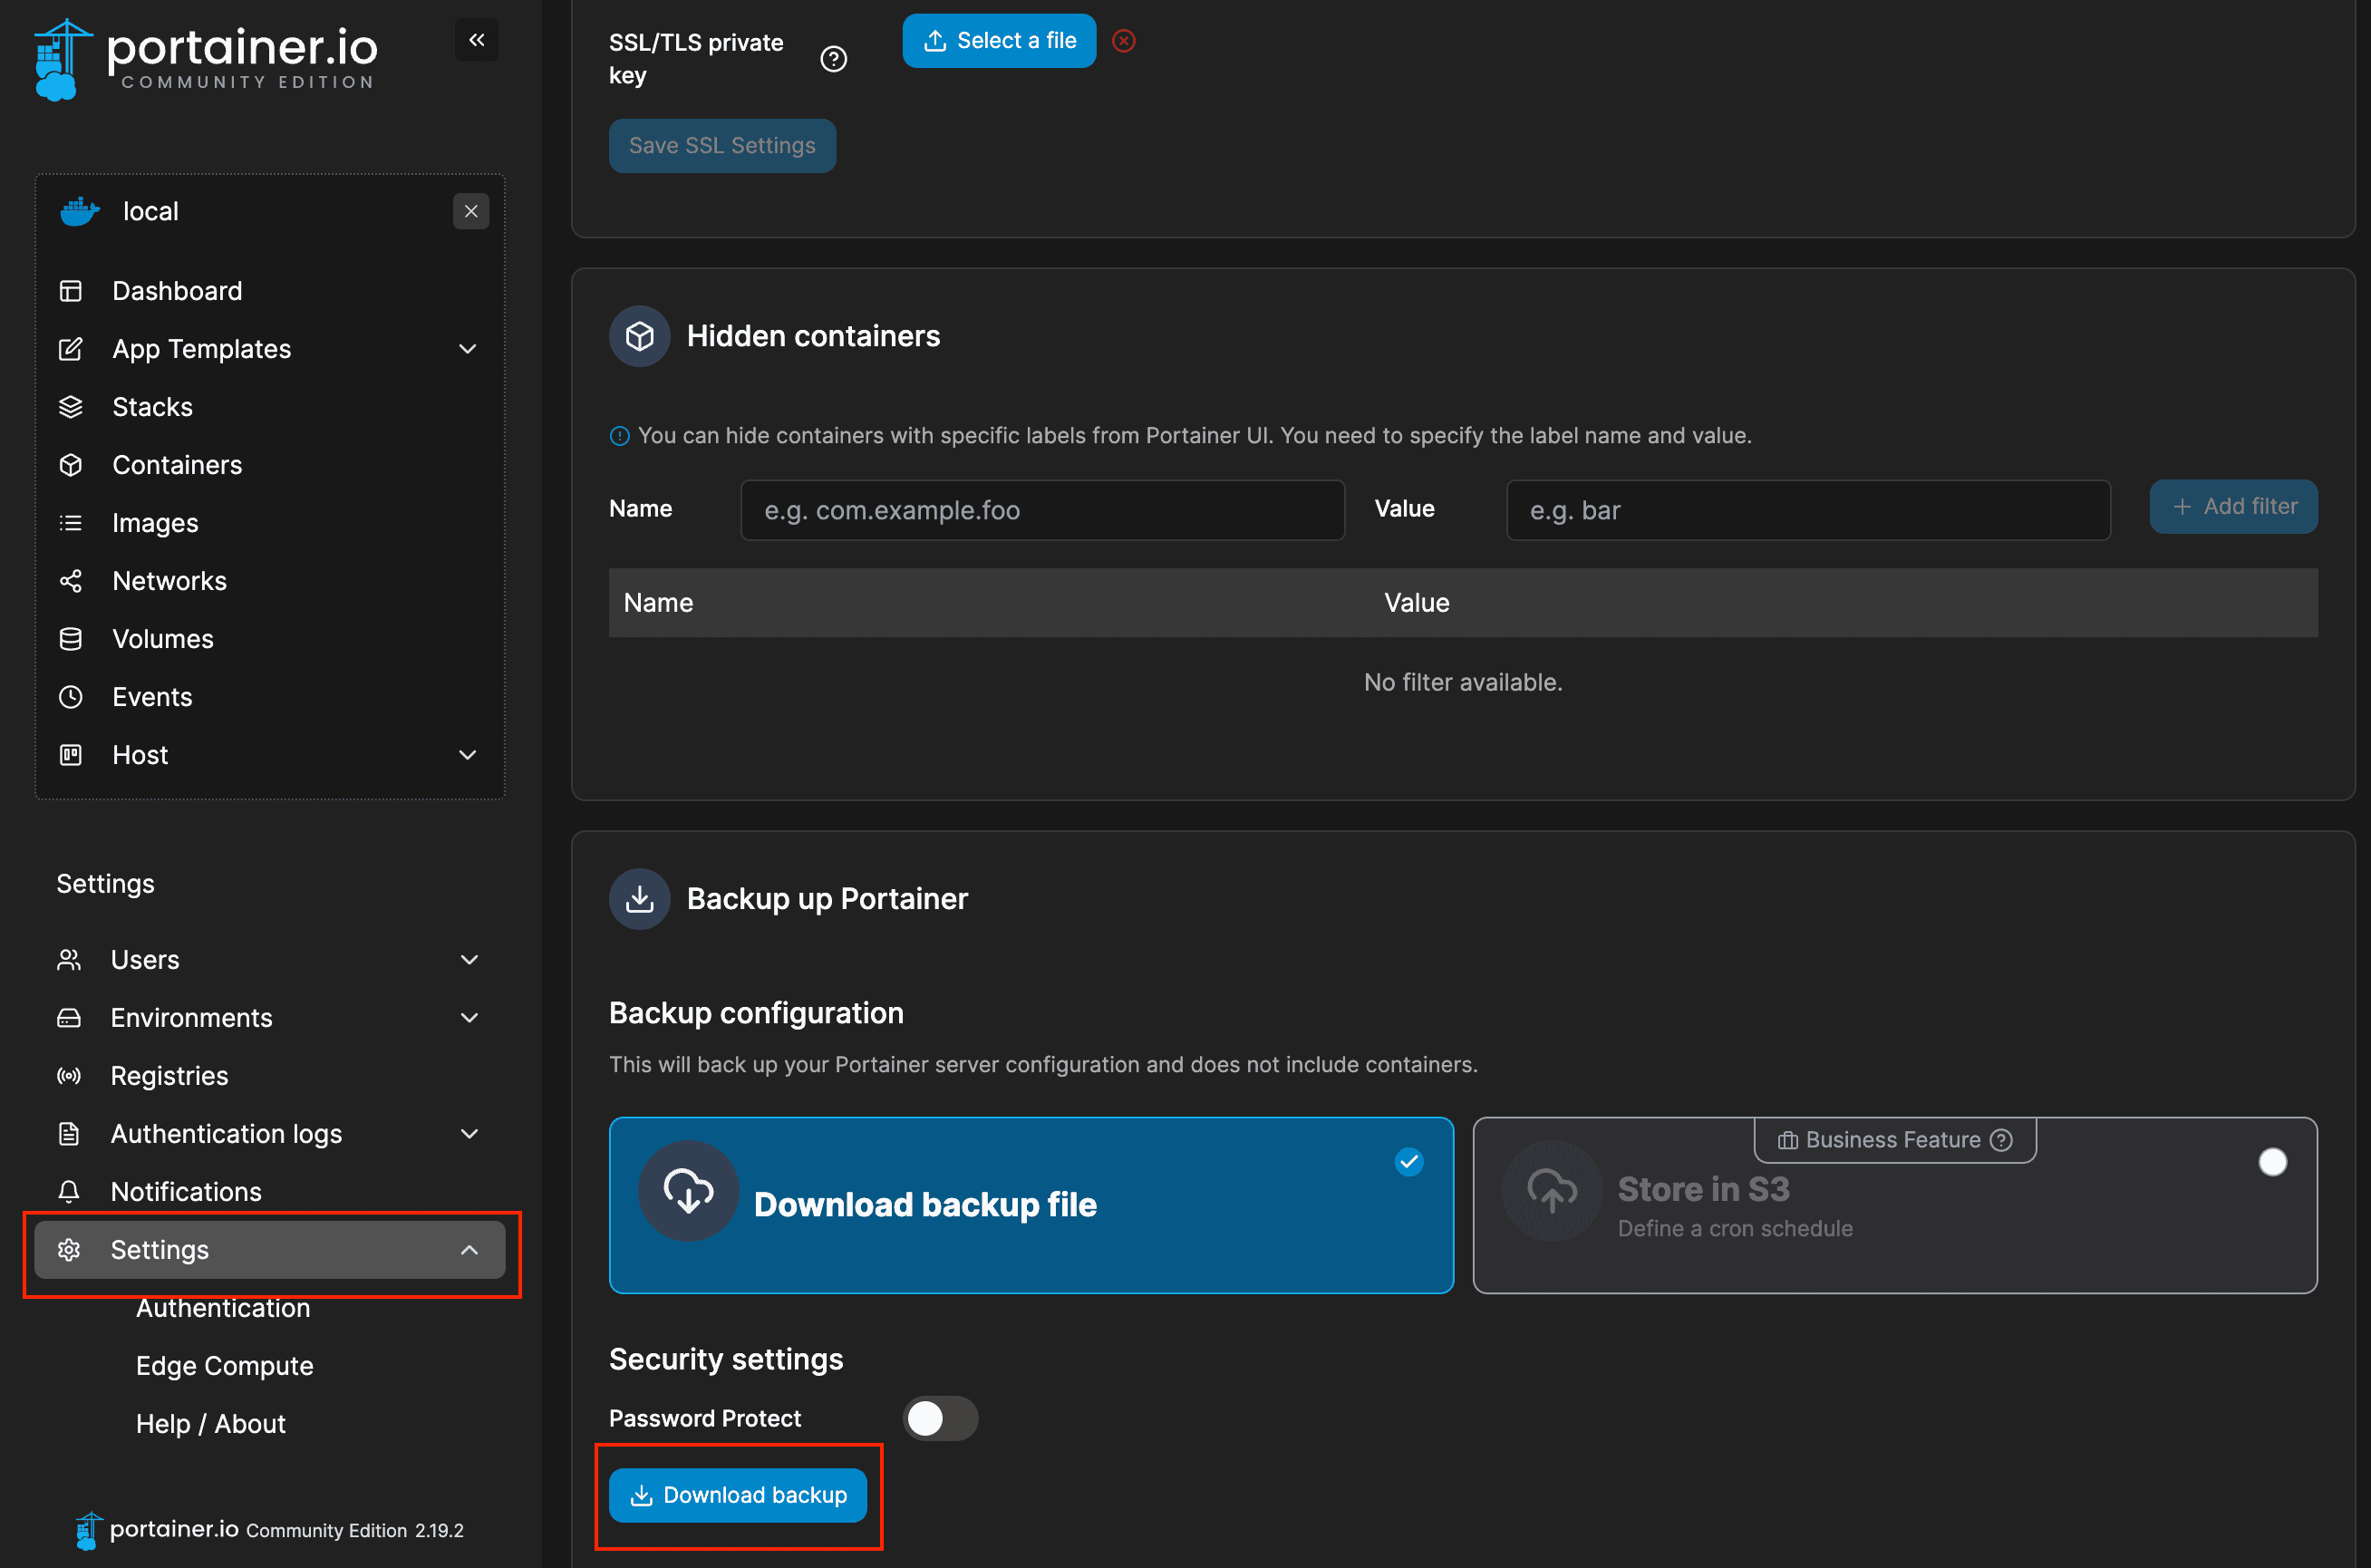Screen dimensions: 2371x1568
Task: Click the Download backup file card
Action: [x=1031, y=1205]
